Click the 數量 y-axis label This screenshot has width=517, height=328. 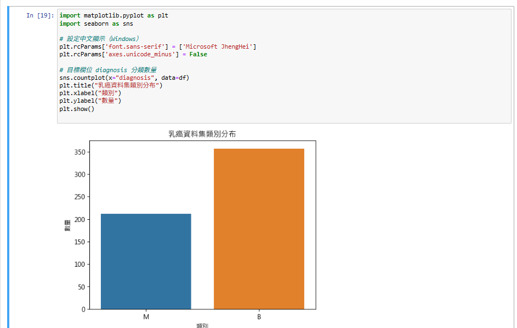(x=67, y=225)
